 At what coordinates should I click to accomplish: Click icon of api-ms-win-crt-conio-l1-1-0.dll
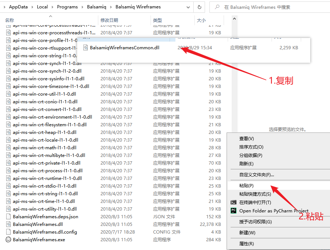tap(8, 101)
